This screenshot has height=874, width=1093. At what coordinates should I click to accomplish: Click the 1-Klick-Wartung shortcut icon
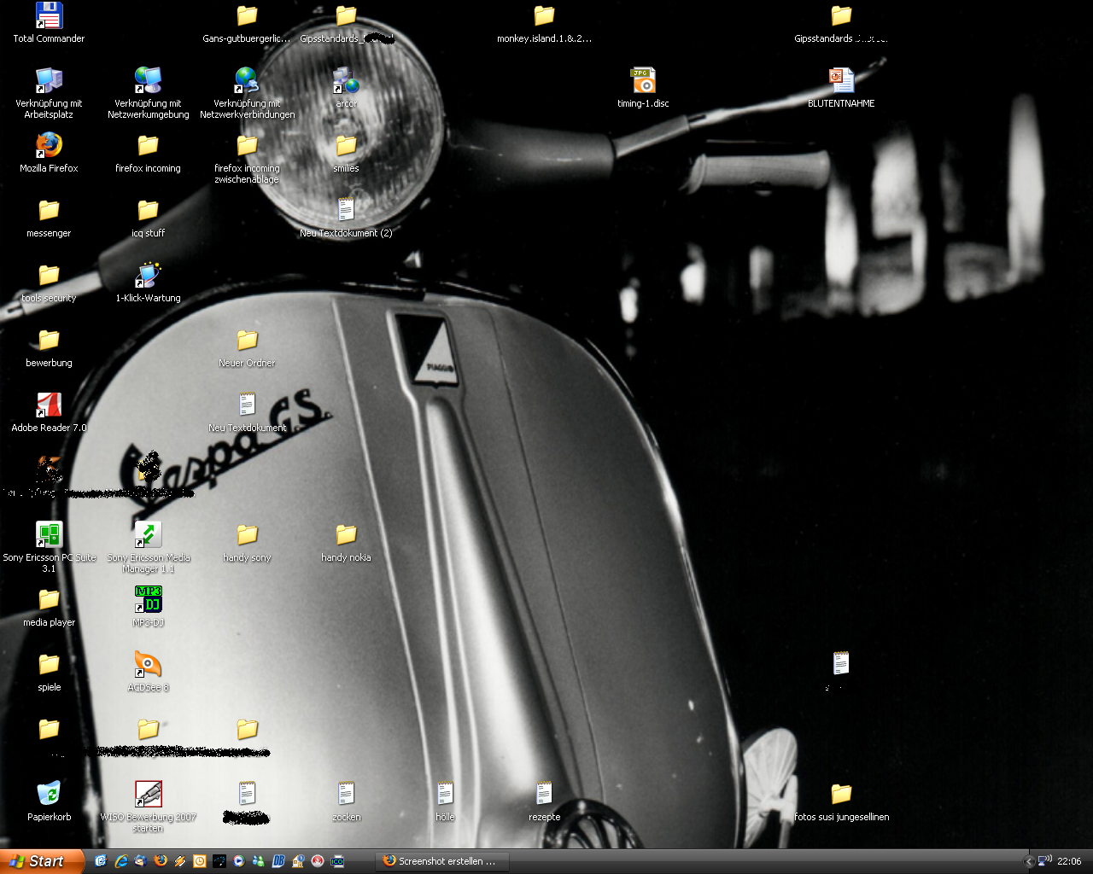(x=148, y=276)
